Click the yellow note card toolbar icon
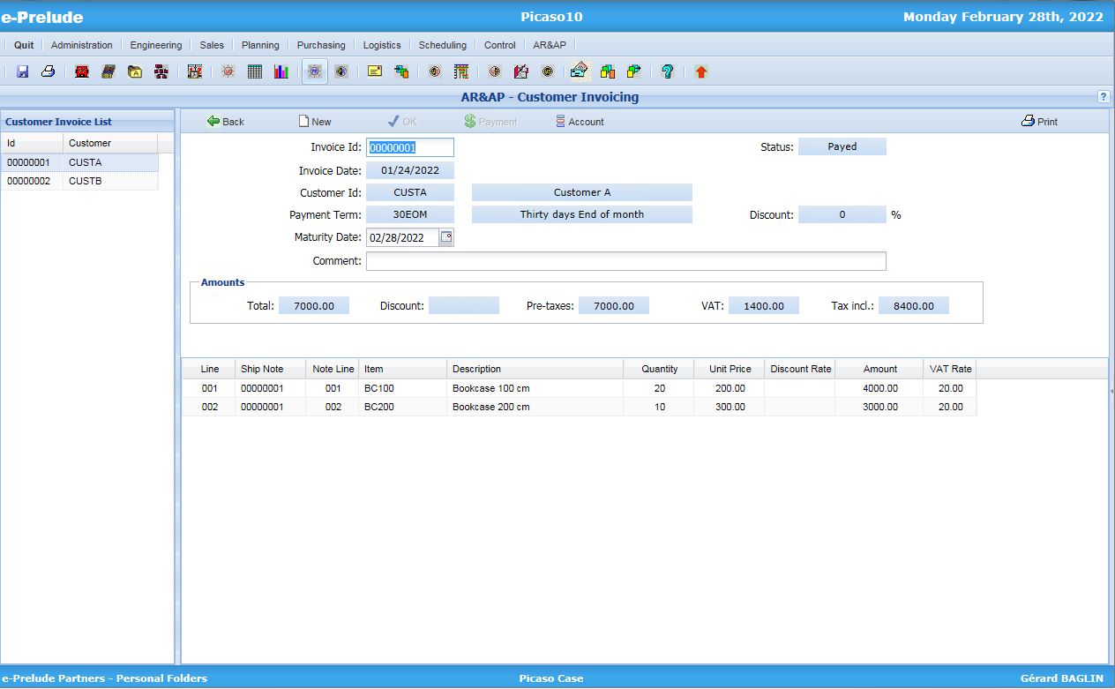 (375, 72)
